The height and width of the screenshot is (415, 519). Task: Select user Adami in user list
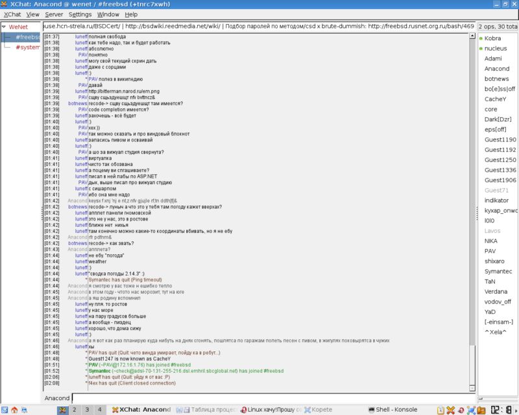click(493, 59)
